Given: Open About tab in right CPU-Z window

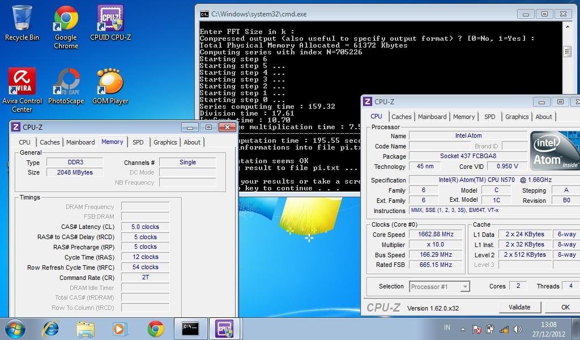Looking at the screenshot, I should pyautogui.click(x=544, y=117).
